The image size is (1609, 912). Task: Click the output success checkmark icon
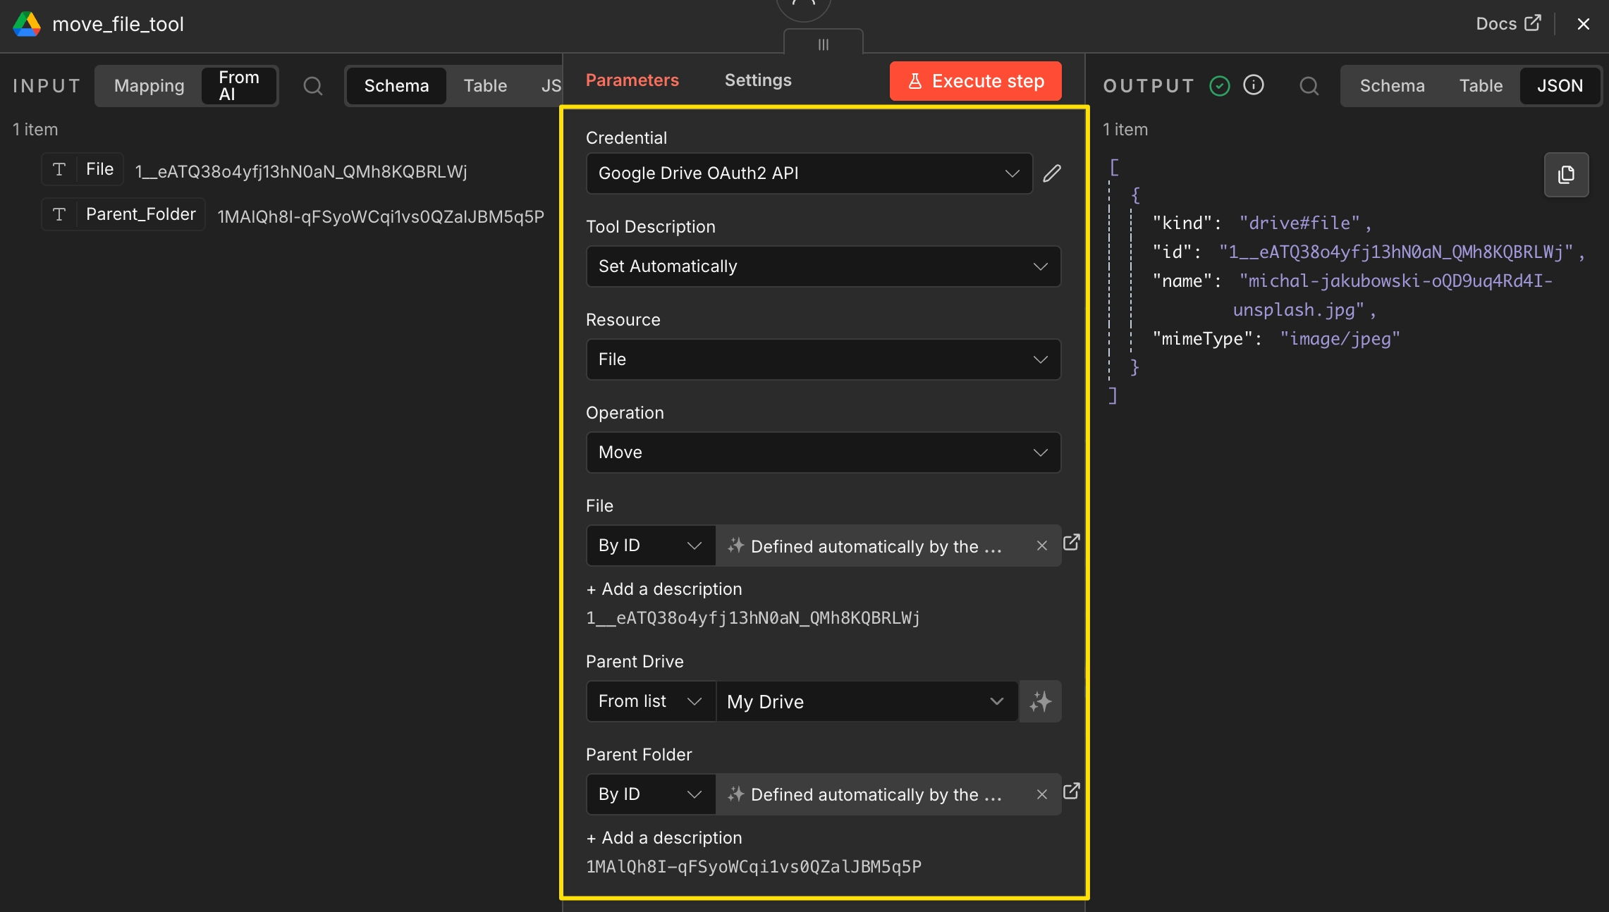click(x=1220, y=86)
